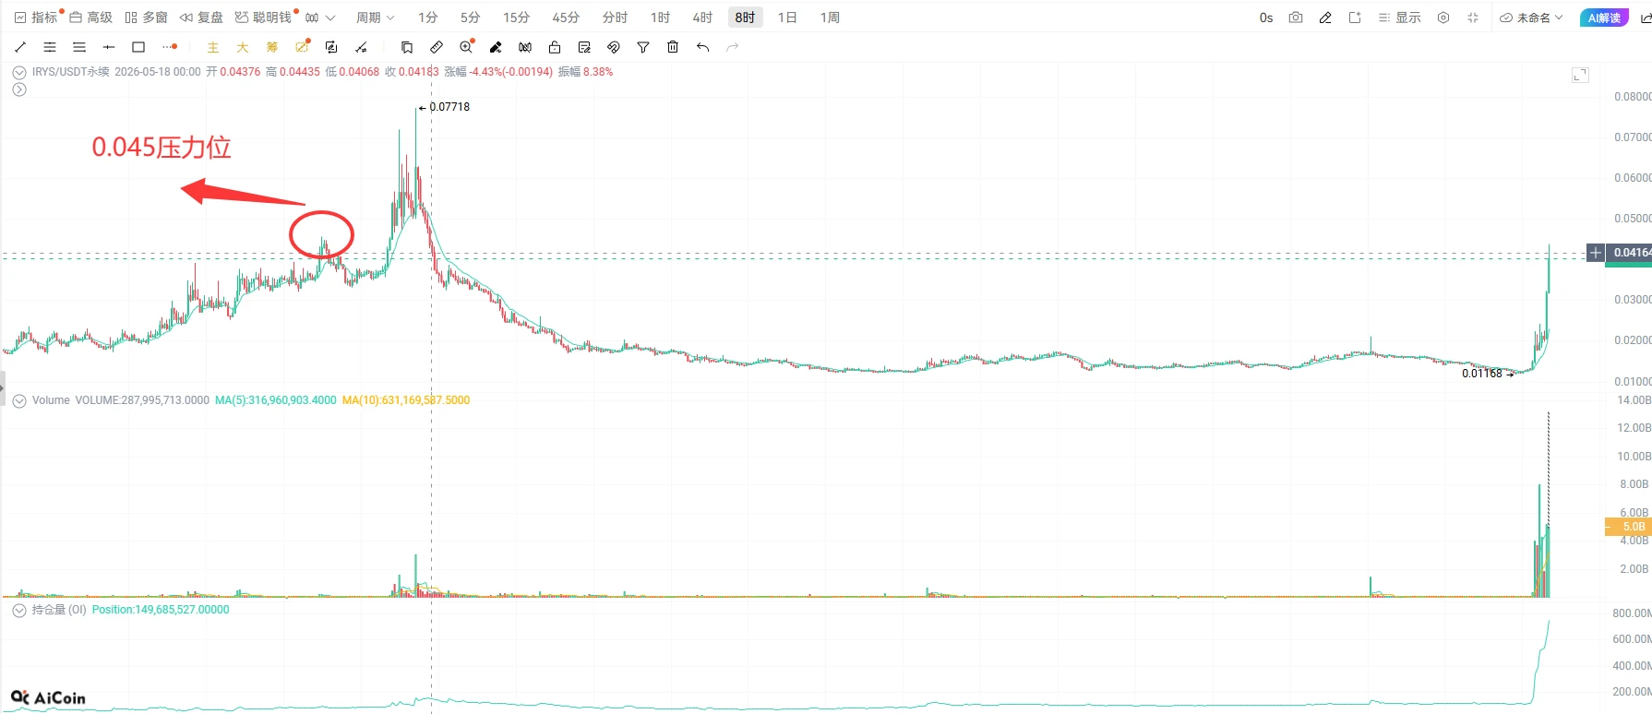Click the crosshair plus price marker

point(1596,253)
